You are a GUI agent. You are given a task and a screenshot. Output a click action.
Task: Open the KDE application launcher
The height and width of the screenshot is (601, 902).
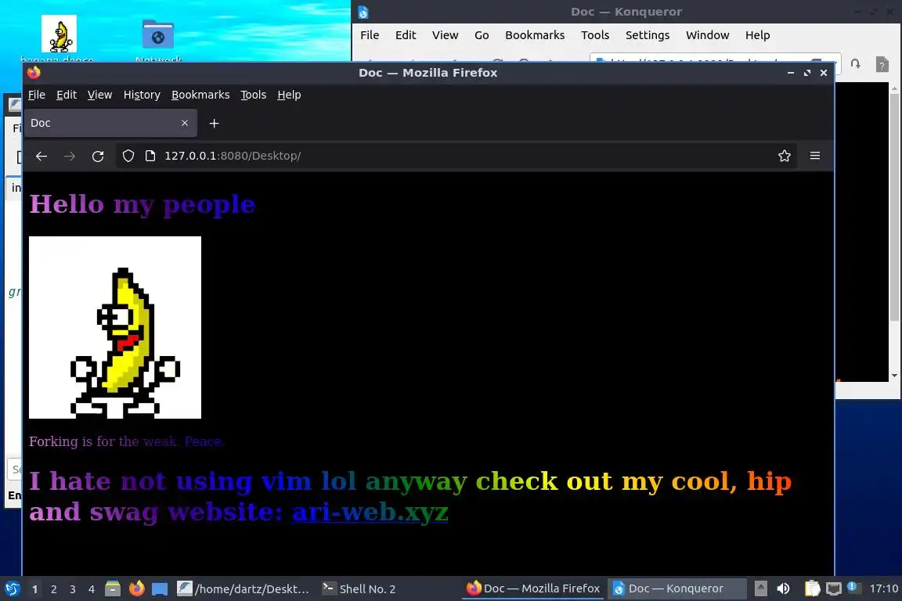pyautogui.click(x=12, y=588)
